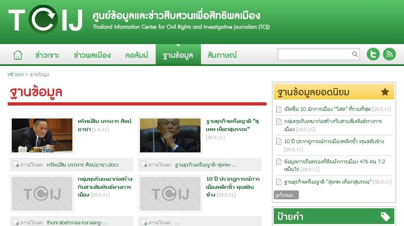The width and height of the screenshot is (404, 226).
Task: Click download icon beside ทรัพย์สิน บรรหาร ศิลปอาชา.docx
Action: pyautogui.click(x=16, y=165)
